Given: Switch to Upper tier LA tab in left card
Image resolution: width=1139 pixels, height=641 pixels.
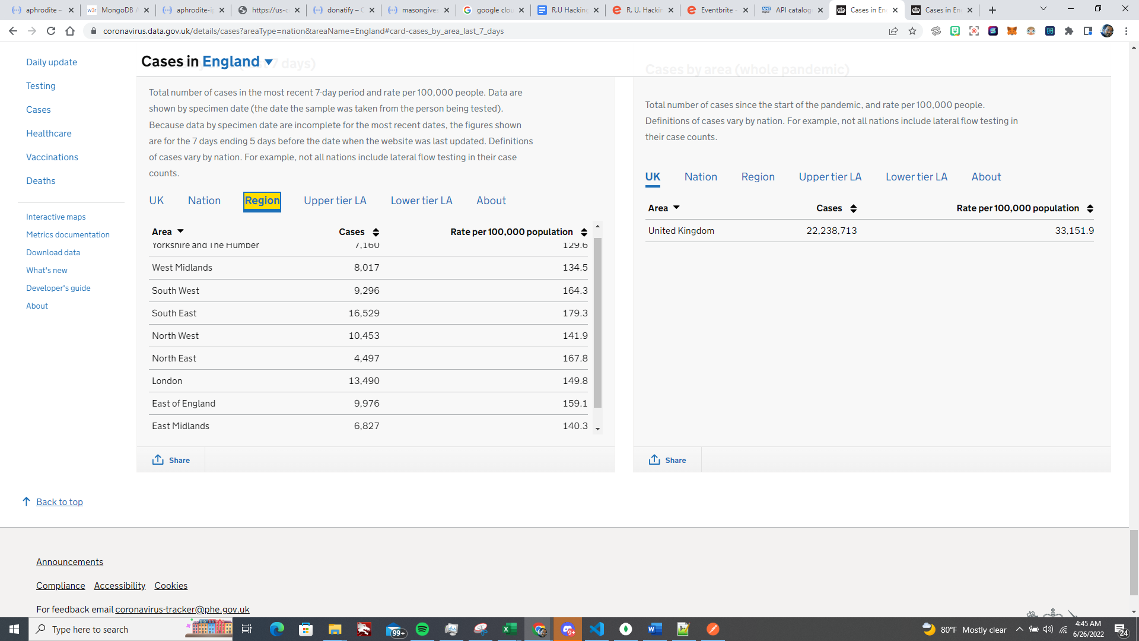Looking at the screenshot, I should 335,201.
